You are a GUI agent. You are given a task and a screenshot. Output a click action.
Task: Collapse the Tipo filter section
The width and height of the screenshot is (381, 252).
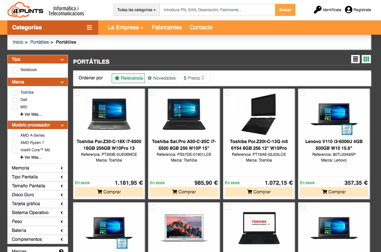38,59
